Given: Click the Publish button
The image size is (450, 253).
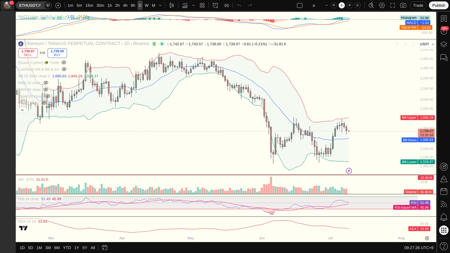Looking at the screenshot, I should point(438,5).
